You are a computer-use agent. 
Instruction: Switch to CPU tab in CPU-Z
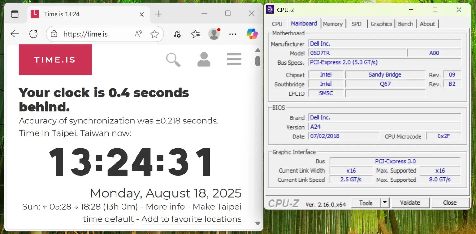pos(277,24)
